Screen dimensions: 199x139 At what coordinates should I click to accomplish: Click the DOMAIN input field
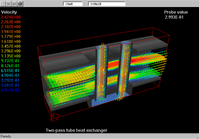[107, 4]
